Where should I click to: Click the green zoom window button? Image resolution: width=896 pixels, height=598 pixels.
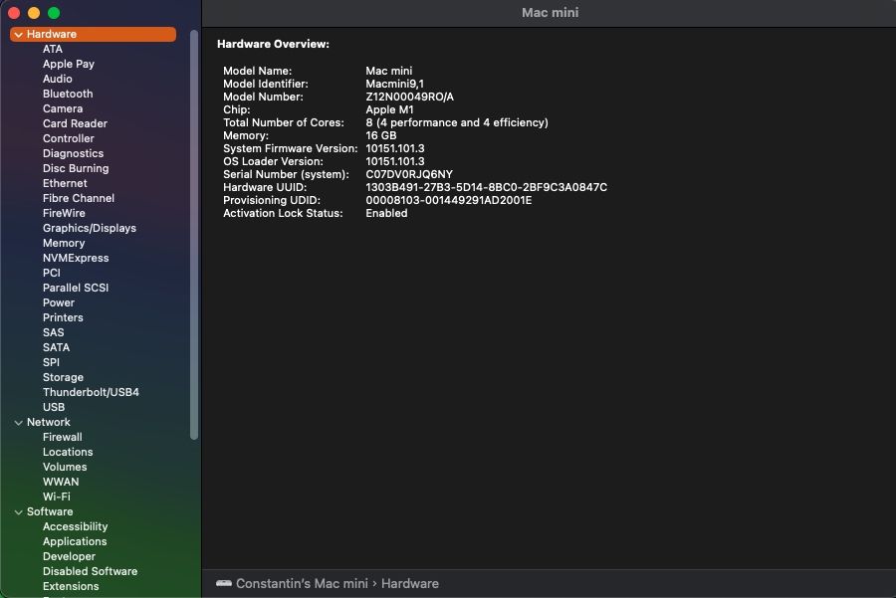click(54, 13)
